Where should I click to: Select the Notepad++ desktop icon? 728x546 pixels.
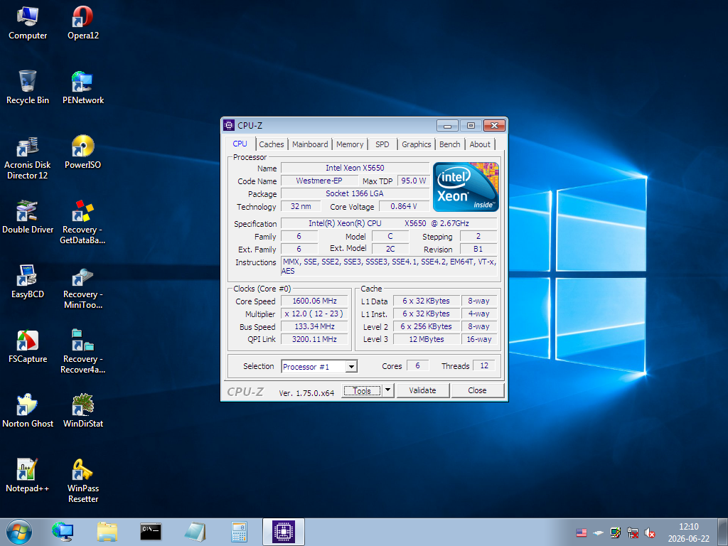click(x=28, y=476)
